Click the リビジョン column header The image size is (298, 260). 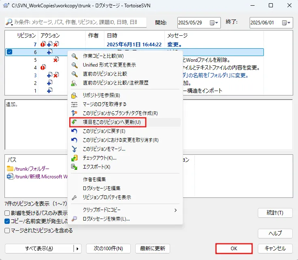(22, 35)
